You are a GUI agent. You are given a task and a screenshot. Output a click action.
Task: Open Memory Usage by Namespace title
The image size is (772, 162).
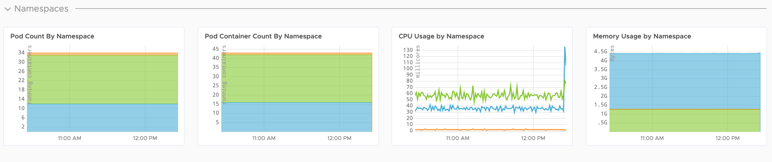[x=642, y=36]
